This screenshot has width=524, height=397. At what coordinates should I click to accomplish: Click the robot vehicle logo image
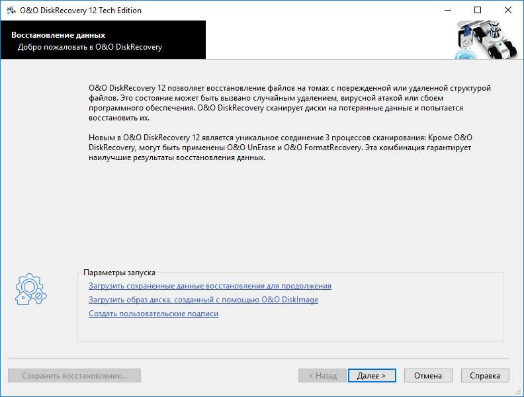point(488,40)
